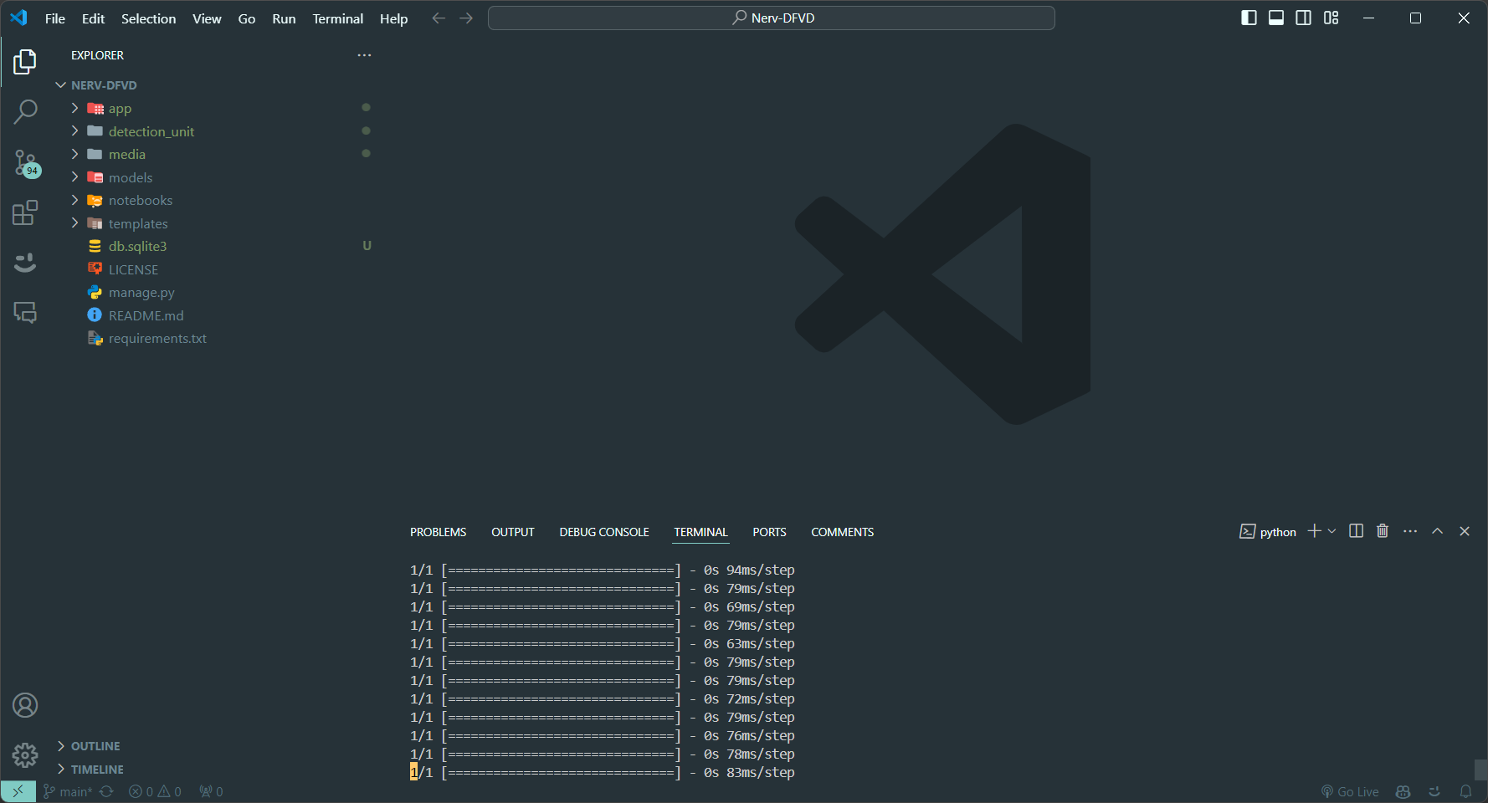Viewport: 1488px width, 803px height.
Task: Open Source Control with 94 pending changes
Action: [25, 163]
